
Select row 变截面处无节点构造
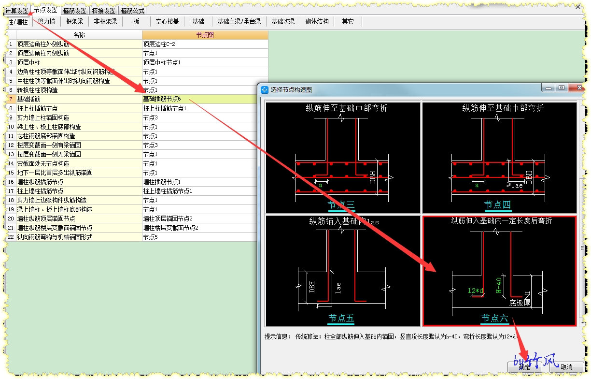pyautogui.click(x=79, y=163)
